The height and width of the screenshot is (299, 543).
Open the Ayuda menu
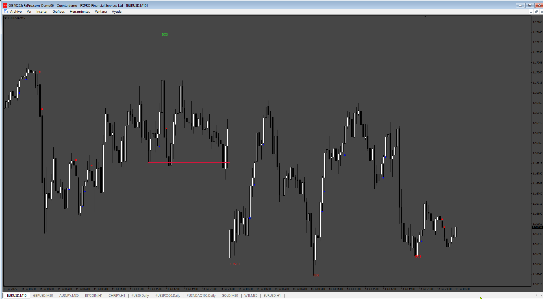coord(116,12)
